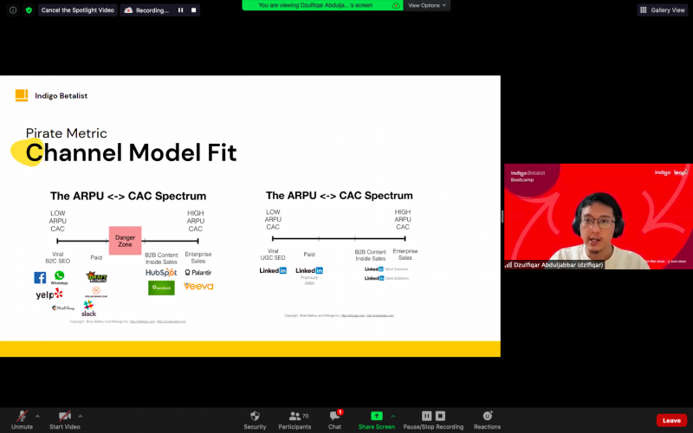Screen dimensions: 693x433
Task: Expand Share Screen options arrow
Action: (x=393, y=417)
